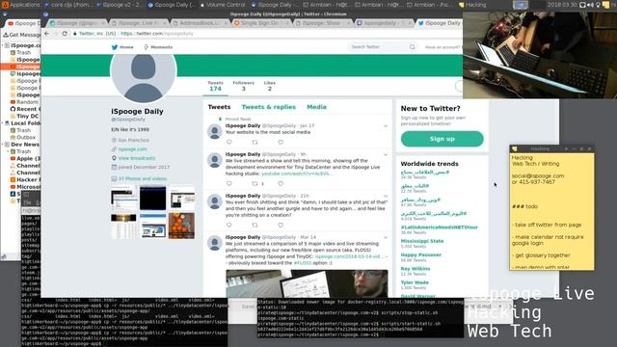Viewport: 617px width, 347px height.
Task: Switch to the Media tab
Action: point(316,107)
